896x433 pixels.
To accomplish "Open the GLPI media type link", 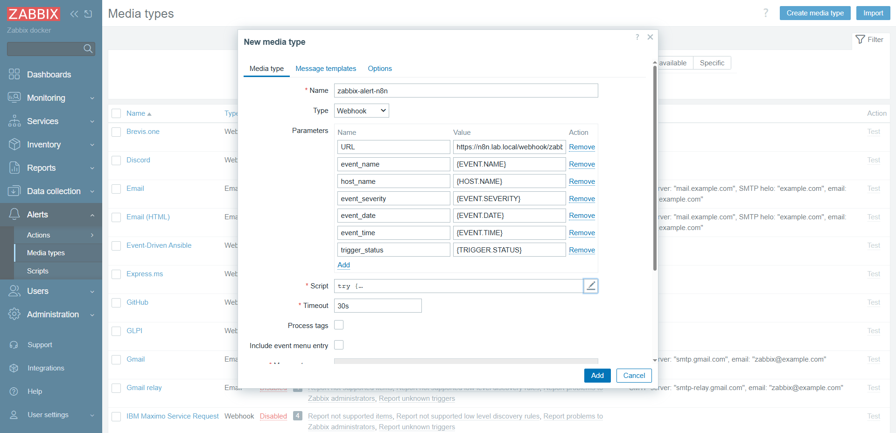I will (134, 331).
